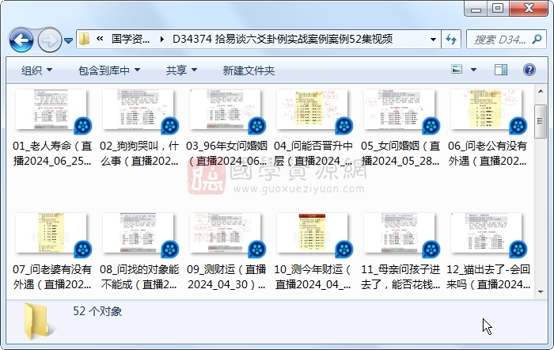This screenshot has height=350, width=554.
Task: Click file name 11_母亲问孩子进去了，能否花钱
Action: point(400,277)
